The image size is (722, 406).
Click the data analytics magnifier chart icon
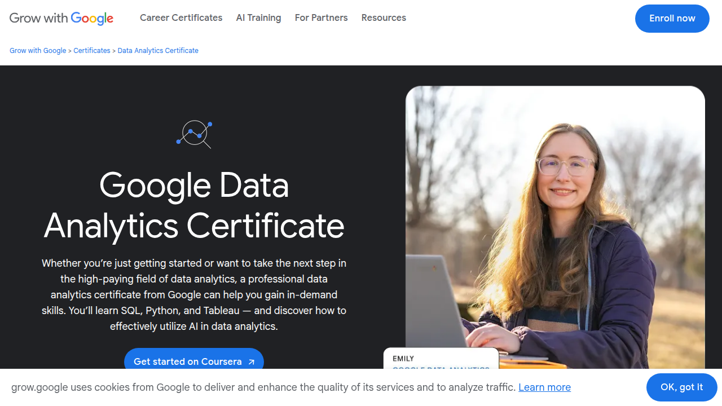[194, 134]
